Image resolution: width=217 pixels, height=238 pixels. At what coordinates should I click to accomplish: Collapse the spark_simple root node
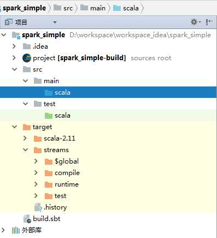click(4, 34)
